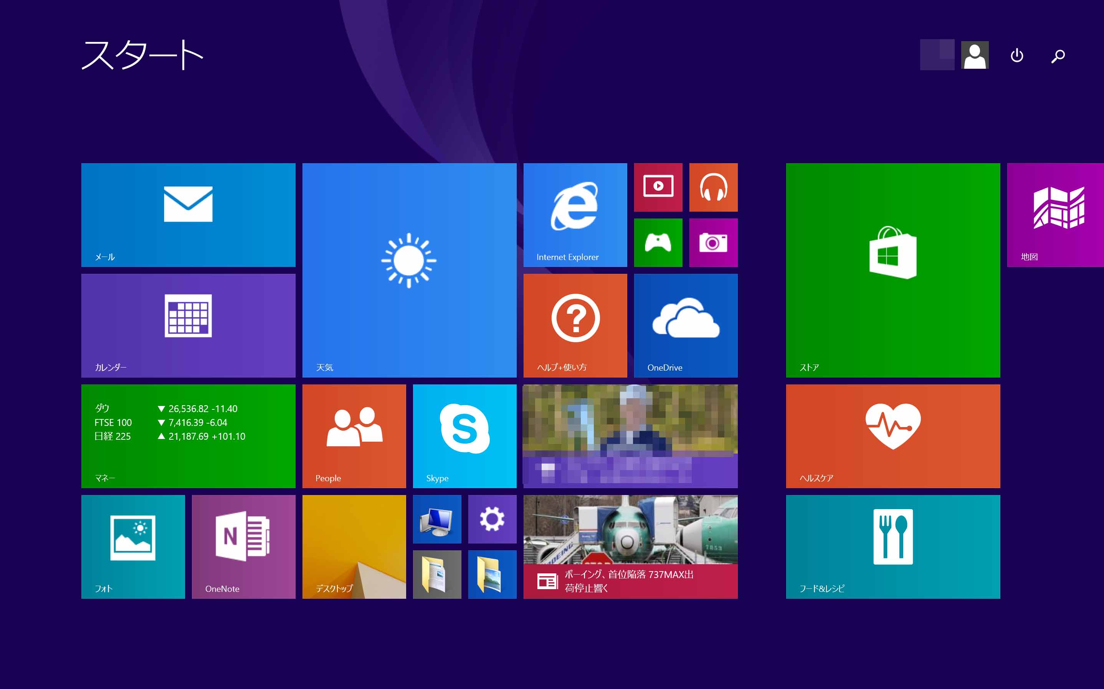Open the Pictures folder tile
This screenshot has width=1104, height=689.
(492, 574)
